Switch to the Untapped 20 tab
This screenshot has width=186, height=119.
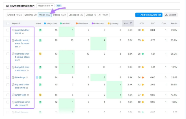[76, 15]
